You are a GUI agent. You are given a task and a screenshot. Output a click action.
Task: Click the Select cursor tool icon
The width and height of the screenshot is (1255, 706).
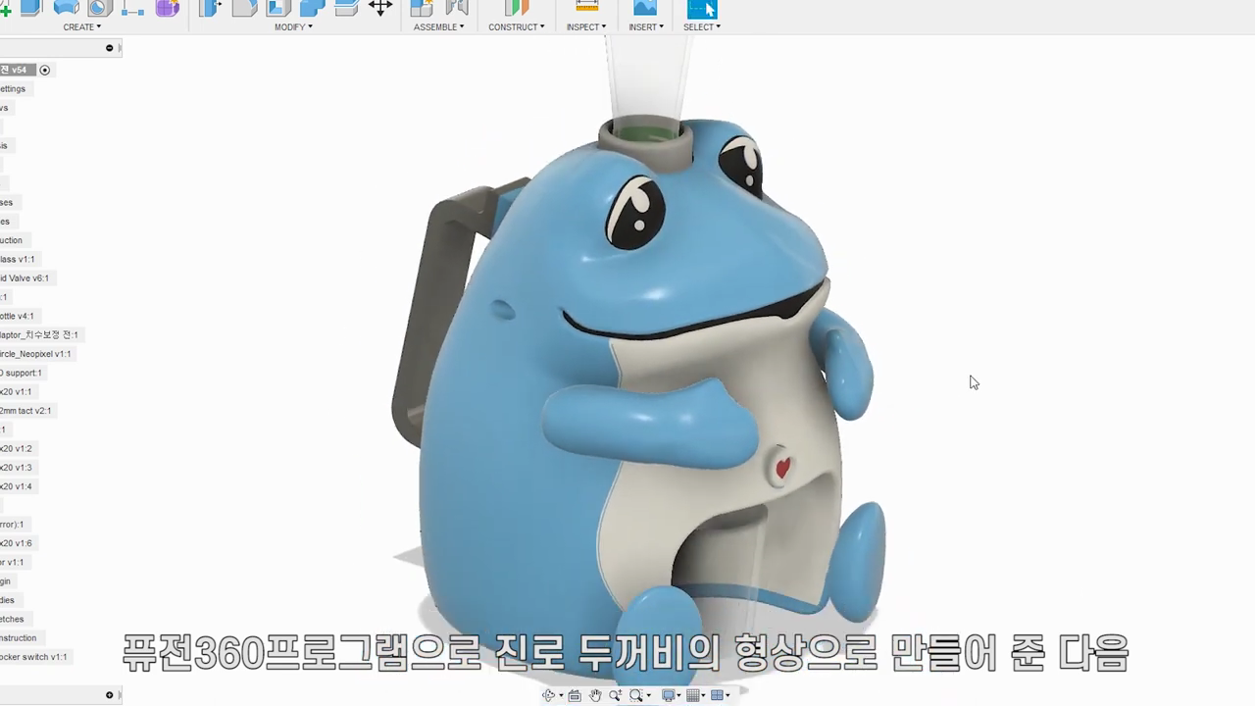pos(702,9)
